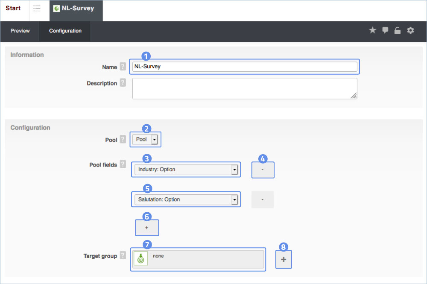The height and width of the screenshot is (284, 427).
Task: Click the target group green icon
Action: coord(140,259)
